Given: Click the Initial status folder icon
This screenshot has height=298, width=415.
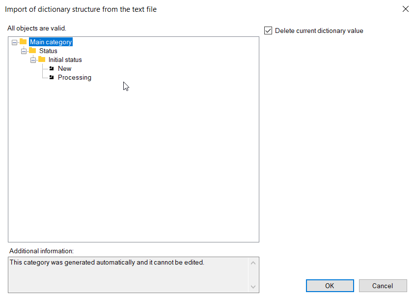Looking at the screenshot, I should coord(42,60).
